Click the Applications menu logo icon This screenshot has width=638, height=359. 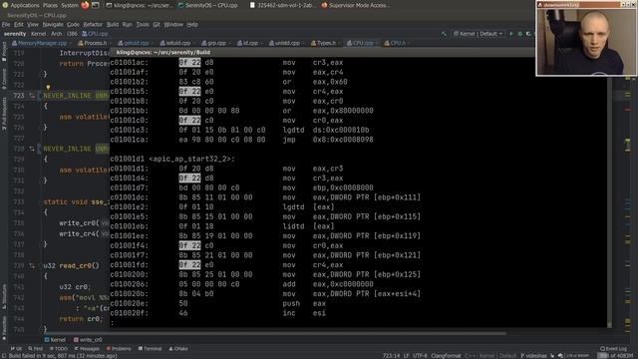[5, 5]
